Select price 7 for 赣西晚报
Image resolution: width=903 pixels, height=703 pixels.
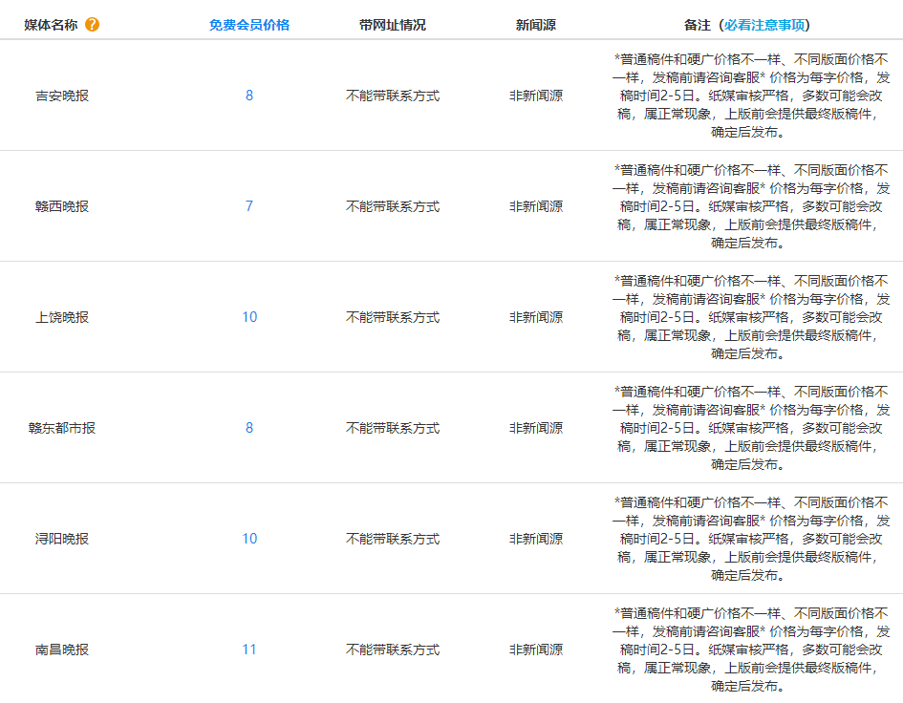click(249, 206)
